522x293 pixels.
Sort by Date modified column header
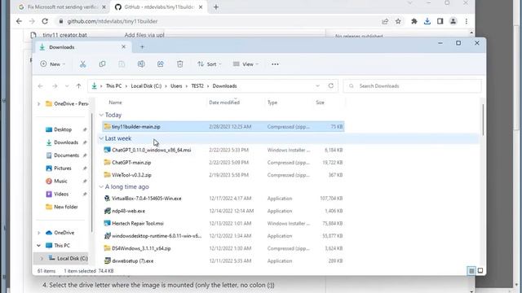click(x=224, y=103)
